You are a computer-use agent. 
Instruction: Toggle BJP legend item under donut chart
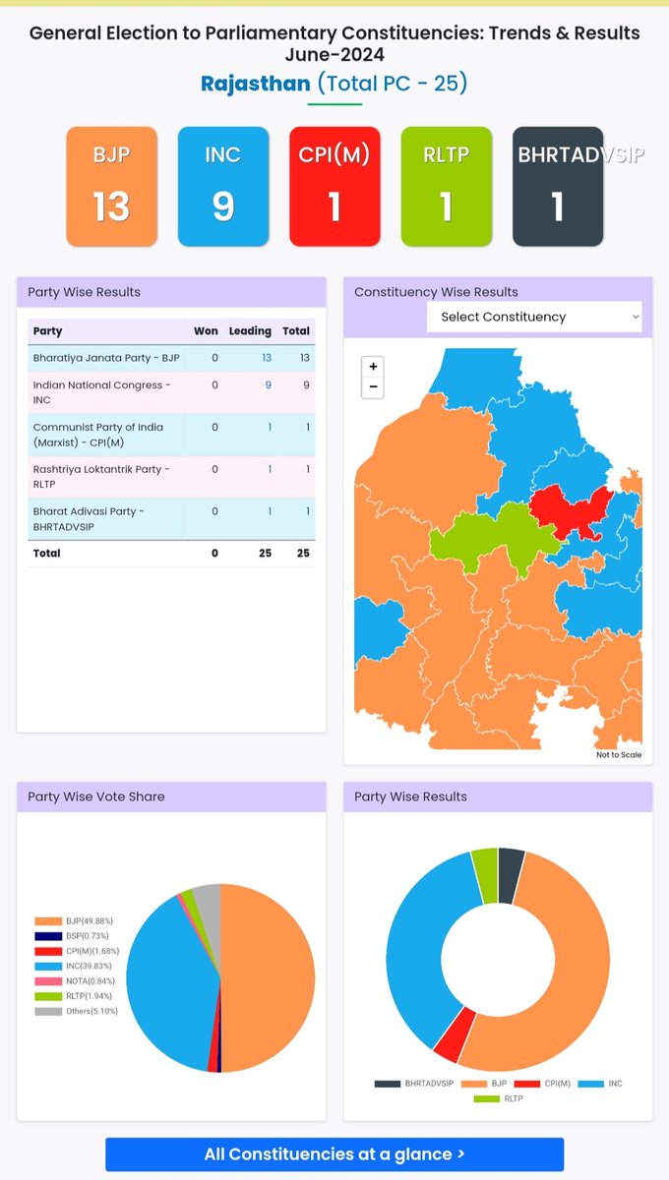[484, 1084]
